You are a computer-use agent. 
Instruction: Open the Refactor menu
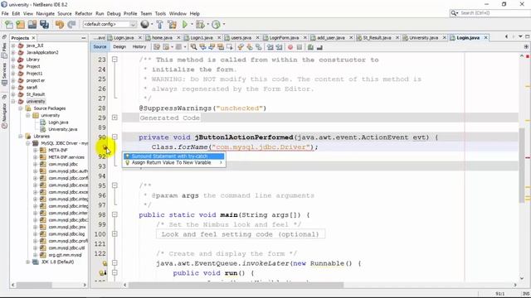83,13
